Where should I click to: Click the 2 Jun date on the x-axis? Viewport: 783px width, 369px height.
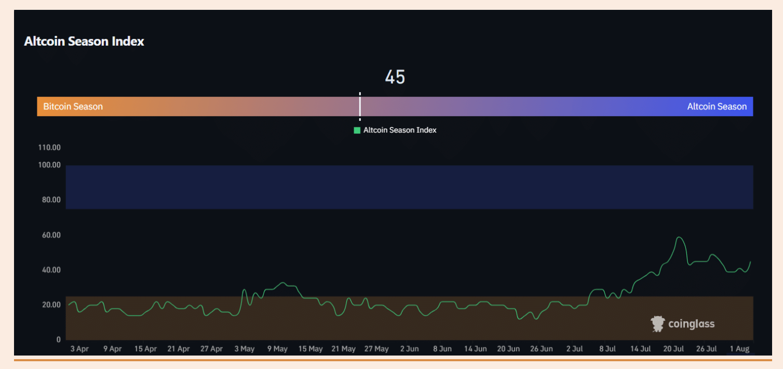[x=409, y=349]
